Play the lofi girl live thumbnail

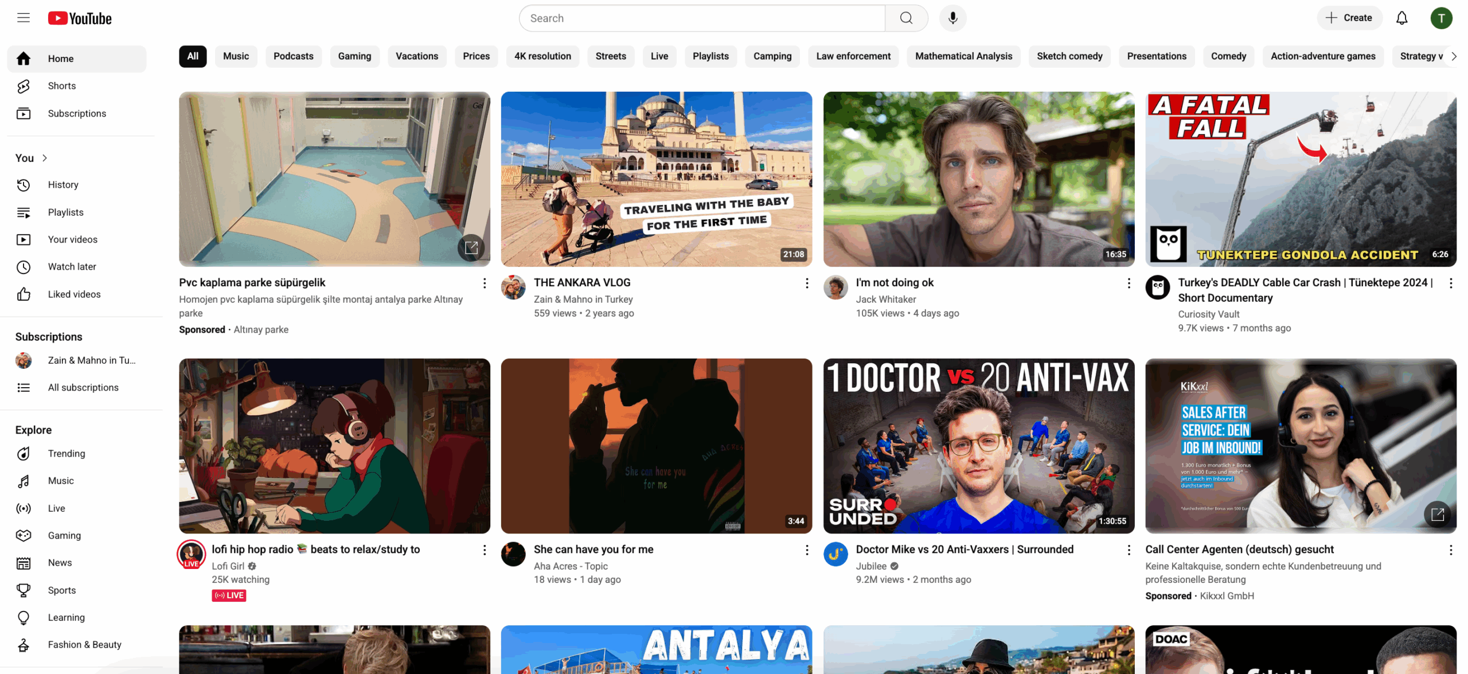point(334,446)
